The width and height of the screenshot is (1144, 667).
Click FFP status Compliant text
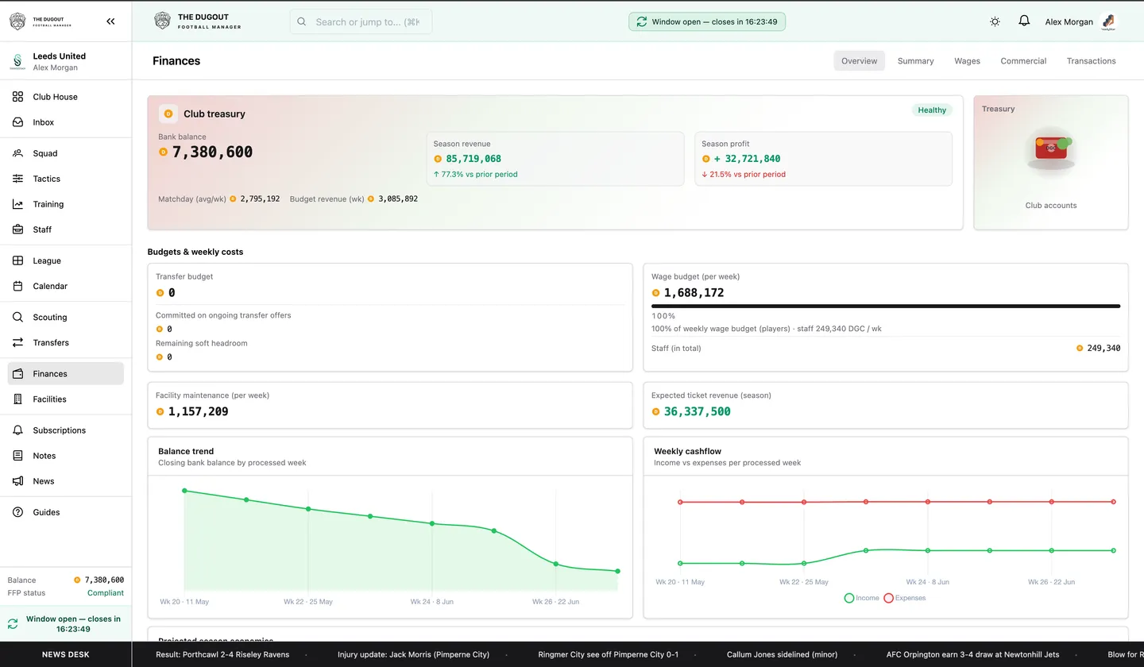coord(106,593)
